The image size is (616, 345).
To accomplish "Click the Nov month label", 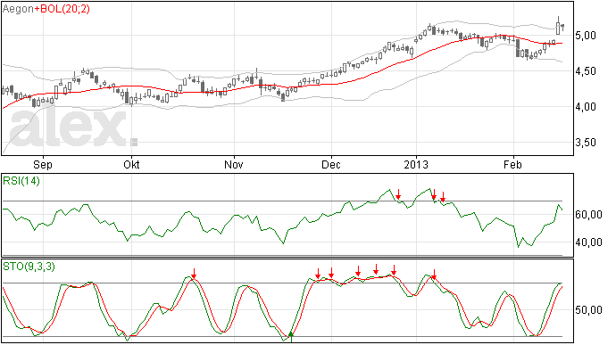I will (234, 164).
